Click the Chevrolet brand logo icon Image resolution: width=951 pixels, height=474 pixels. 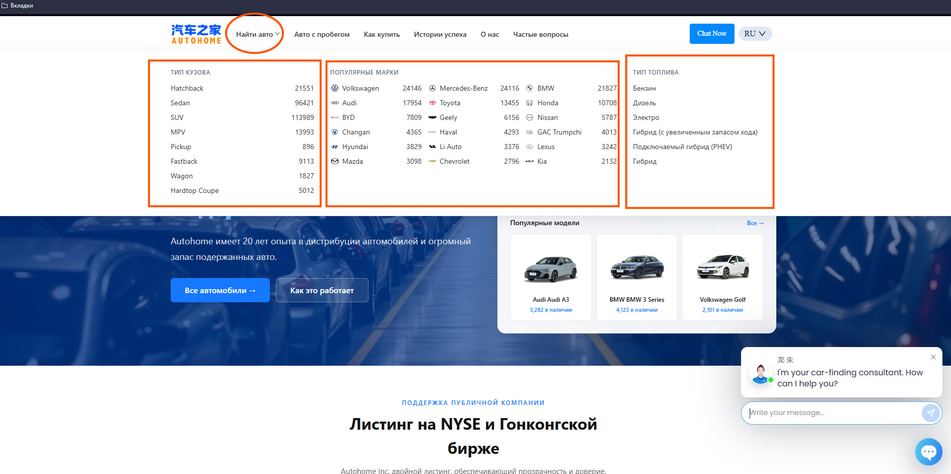432,161
